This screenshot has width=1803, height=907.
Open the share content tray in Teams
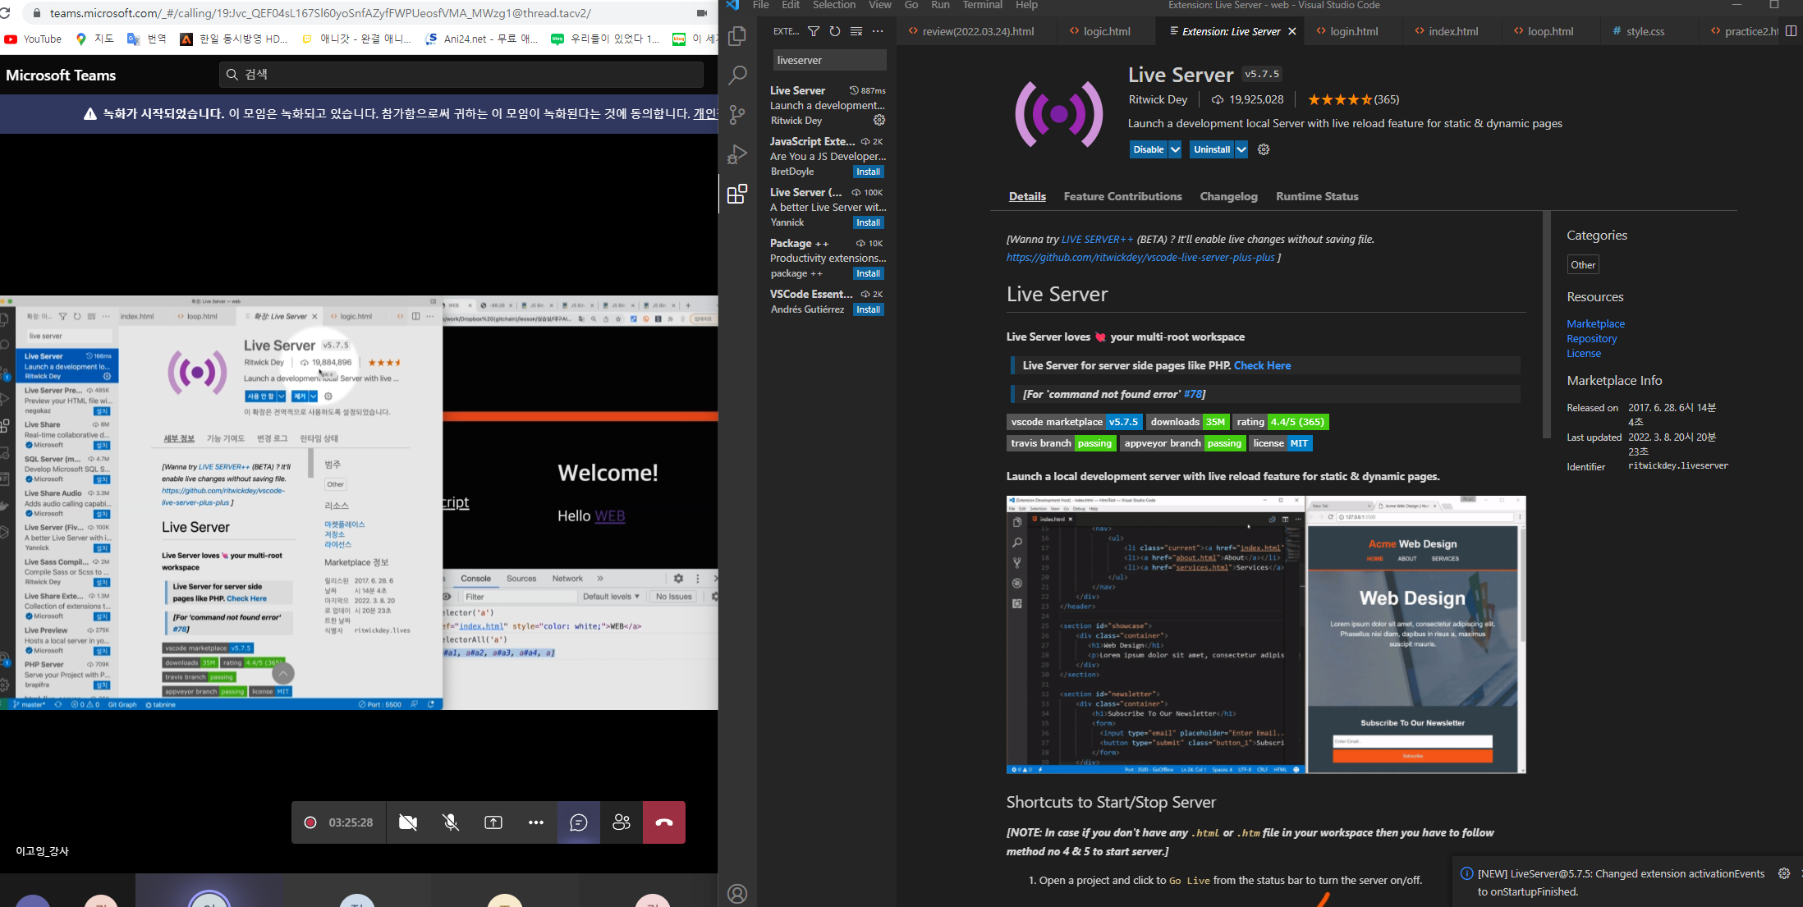pyautogui.click(x=493, y=822)
